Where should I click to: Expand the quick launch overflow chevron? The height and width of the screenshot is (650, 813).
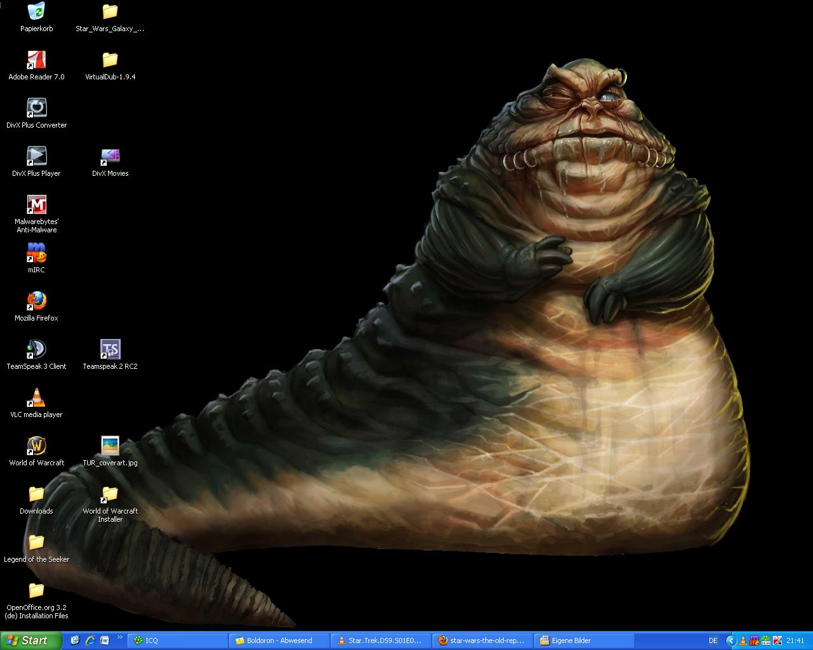tap(119, 638)
